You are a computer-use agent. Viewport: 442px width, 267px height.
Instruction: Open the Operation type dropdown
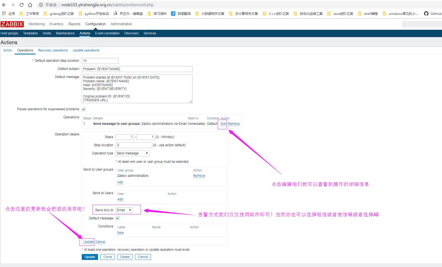coord(132,153)
